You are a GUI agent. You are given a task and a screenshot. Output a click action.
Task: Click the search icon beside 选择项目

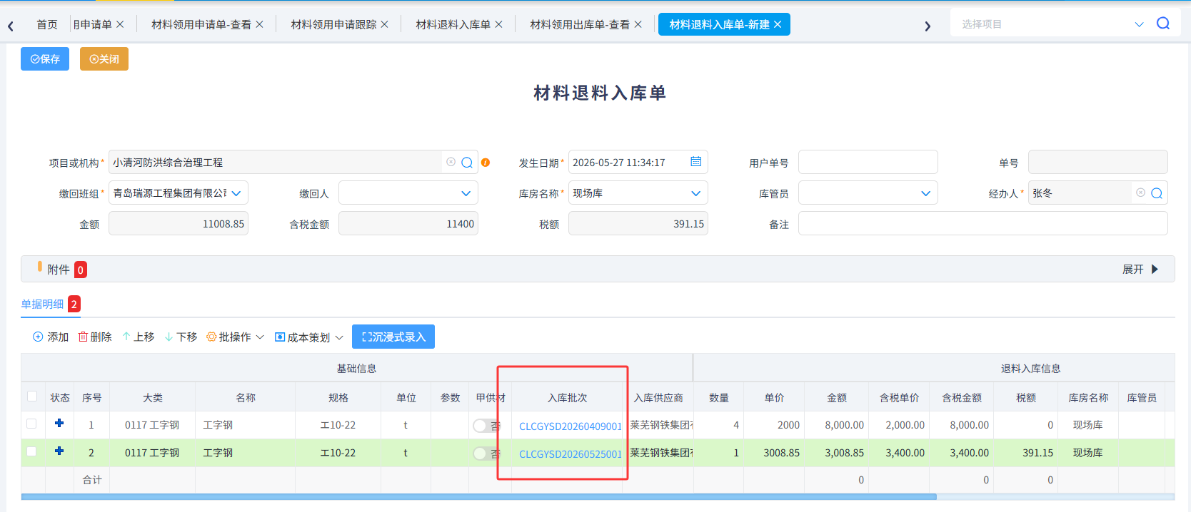[x=1163, y=24]
